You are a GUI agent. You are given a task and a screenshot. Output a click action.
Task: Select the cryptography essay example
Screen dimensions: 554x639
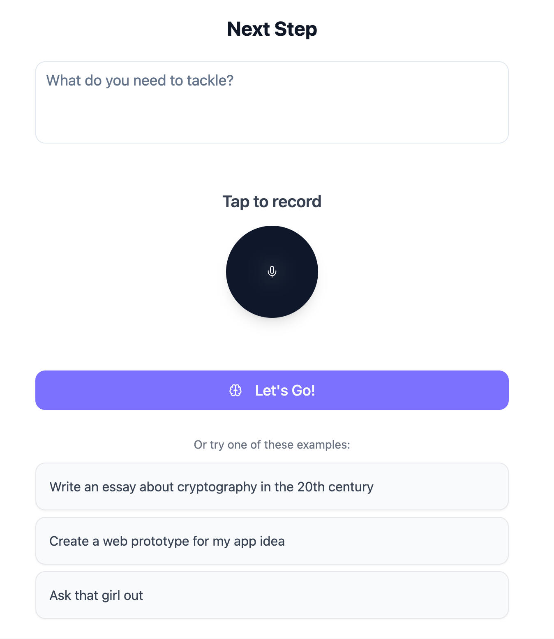(272, 486)
